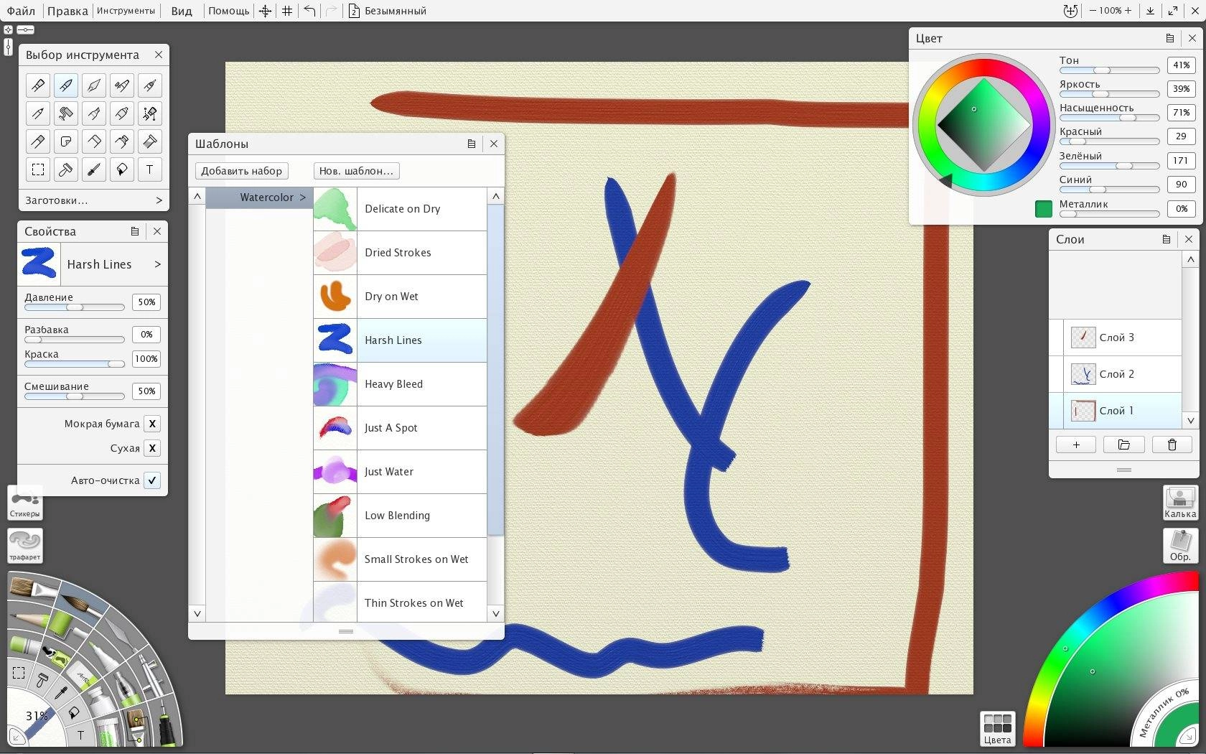Select the Oil Brush in tool picker panel
This screenshot has height=754, width=1206.
[x=38, y=85]
